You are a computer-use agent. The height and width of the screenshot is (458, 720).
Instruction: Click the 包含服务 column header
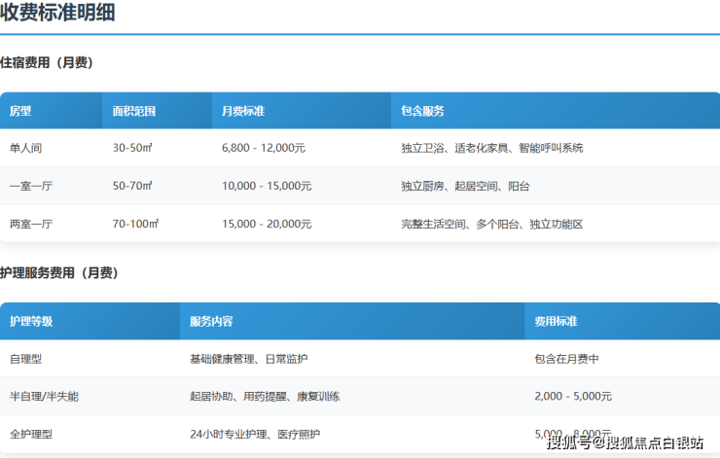point(422,111)
